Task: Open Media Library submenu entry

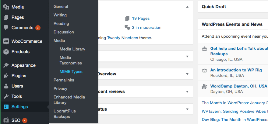Action: click(72, 49)
